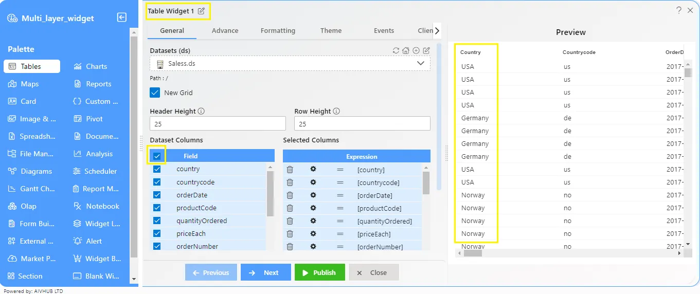700x294 pixels.
Task: Uncheck the orderDate field checkbox
Action: pos(157,195)
